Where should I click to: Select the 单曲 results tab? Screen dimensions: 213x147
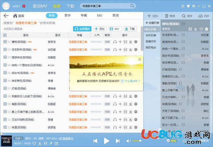coord(52,16)
